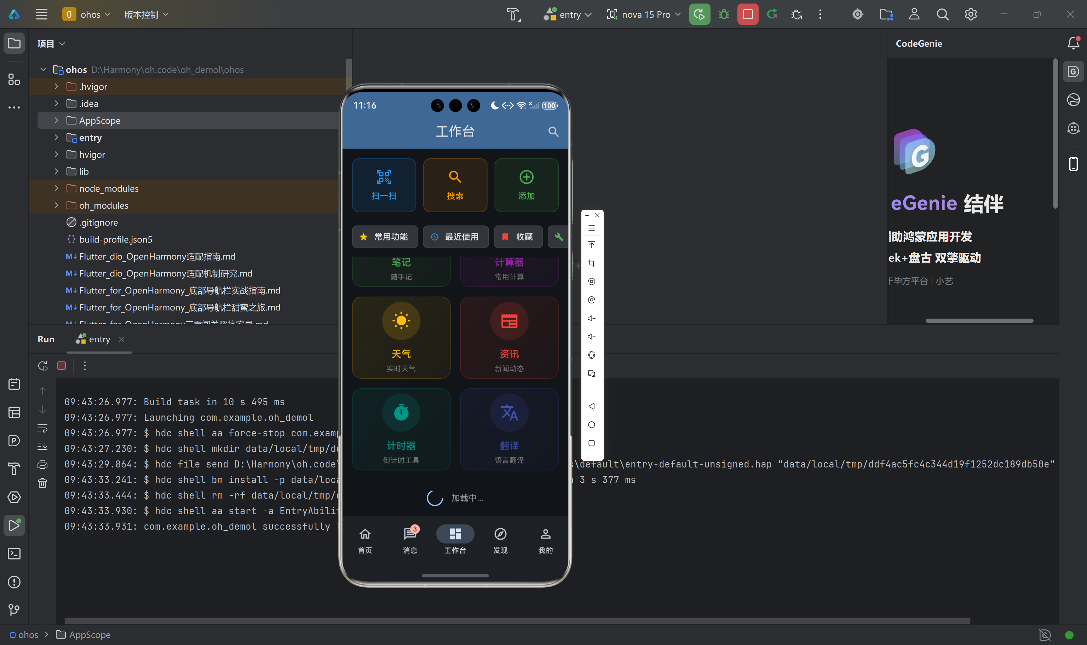
Task: Click the red Stop button in top toolbar
Action: (747, 14)
